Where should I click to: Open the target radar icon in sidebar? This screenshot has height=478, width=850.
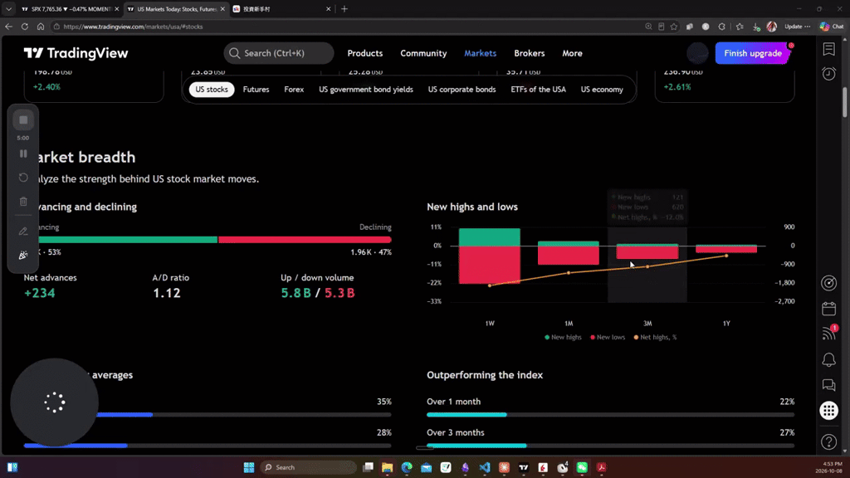click(828, 282)
